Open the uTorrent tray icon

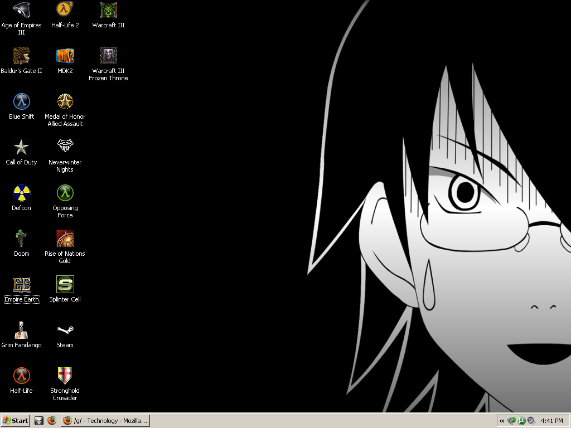click(521, 421)
